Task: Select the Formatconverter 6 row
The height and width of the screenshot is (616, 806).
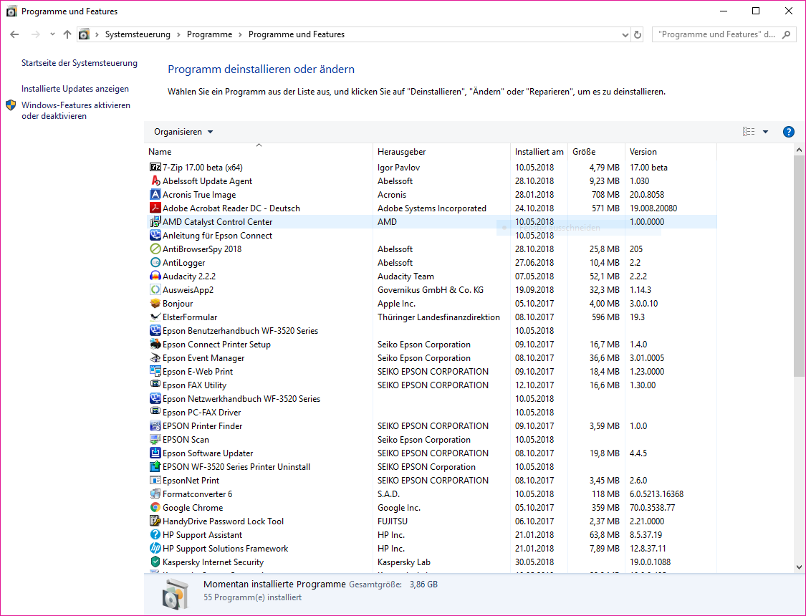Action: point(431,494)
